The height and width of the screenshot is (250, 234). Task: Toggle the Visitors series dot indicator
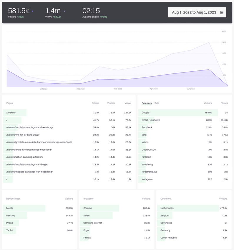tap(32, 11)
